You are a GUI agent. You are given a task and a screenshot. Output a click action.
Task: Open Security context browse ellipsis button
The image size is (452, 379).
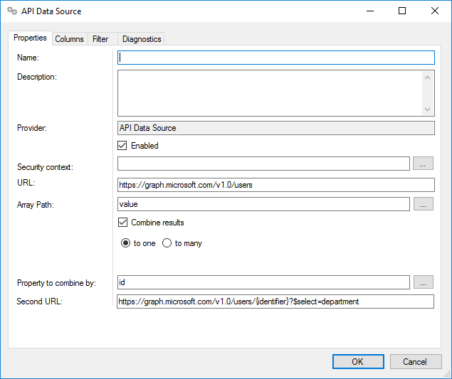pyautogui.click(x=422, y=164)
